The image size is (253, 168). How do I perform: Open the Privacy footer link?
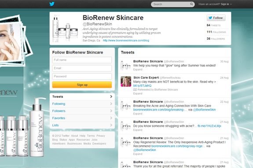click(x=101, y=136)
